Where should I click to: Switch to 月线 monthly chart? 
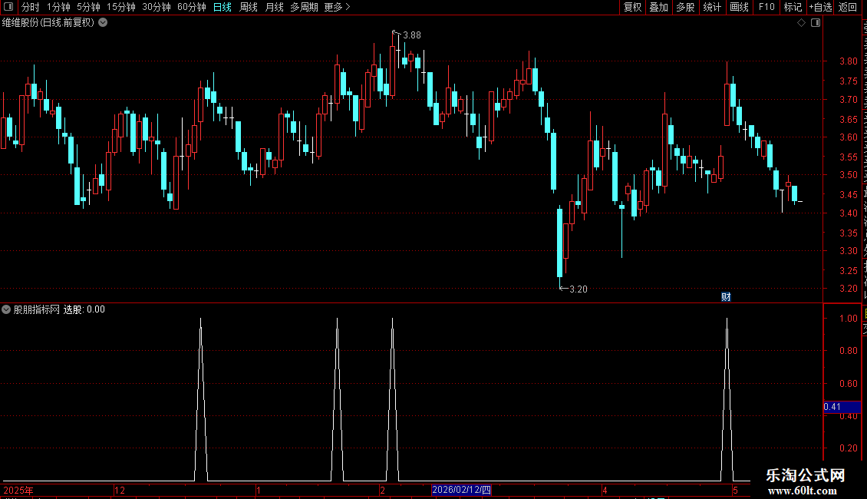[x=274, y=7]
